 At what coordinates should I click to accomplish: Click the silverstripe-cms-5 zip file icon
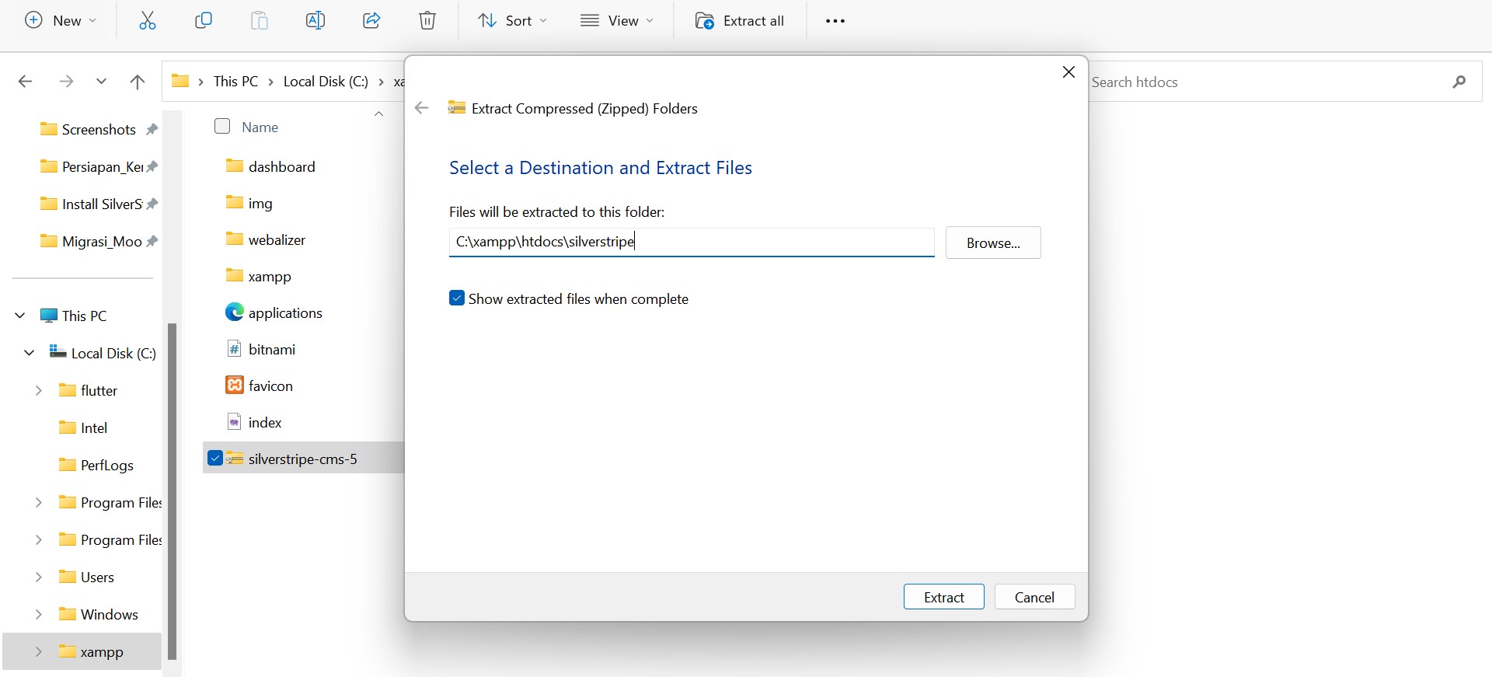(235, 459)
